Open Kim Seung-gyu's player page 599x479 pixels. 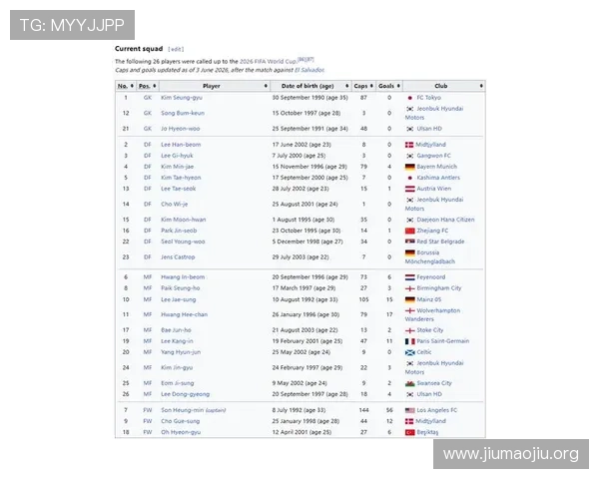click(x=182, y=98)
